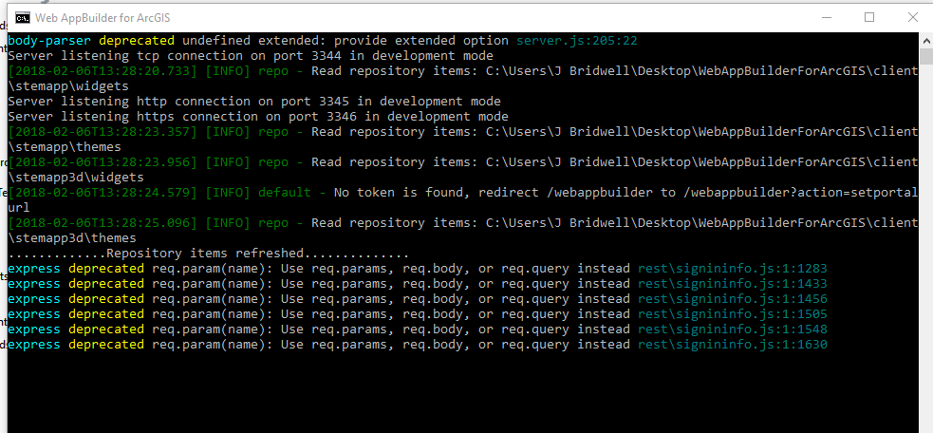Image resolution: width=933 pixels, height=433 pixels.
Task: Click '[INFO] default' log label
Action: [257, 193]
